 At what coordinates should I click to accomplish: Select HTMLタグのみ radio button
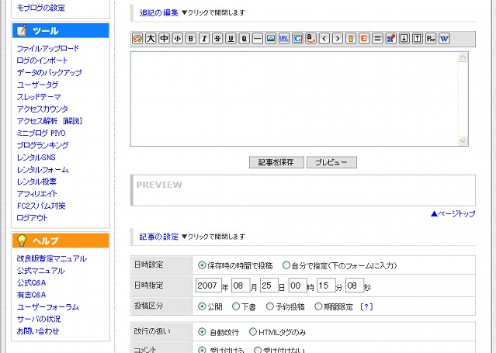pos(252,332)
